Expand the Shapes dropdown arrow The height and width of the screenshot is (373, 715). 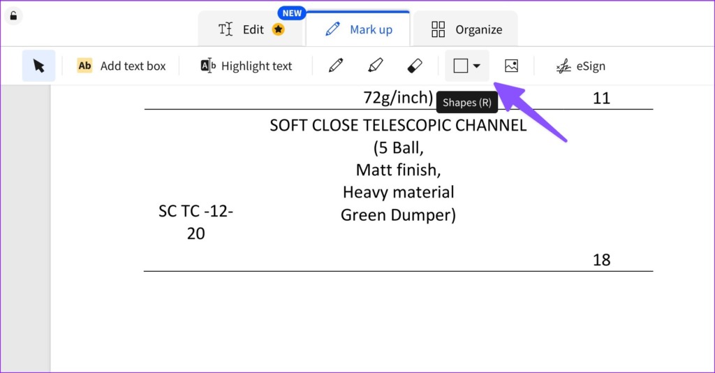[x=477, y=66]
